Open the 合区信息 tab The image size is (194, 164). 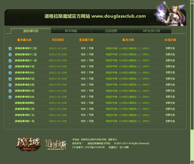[111, 31]
